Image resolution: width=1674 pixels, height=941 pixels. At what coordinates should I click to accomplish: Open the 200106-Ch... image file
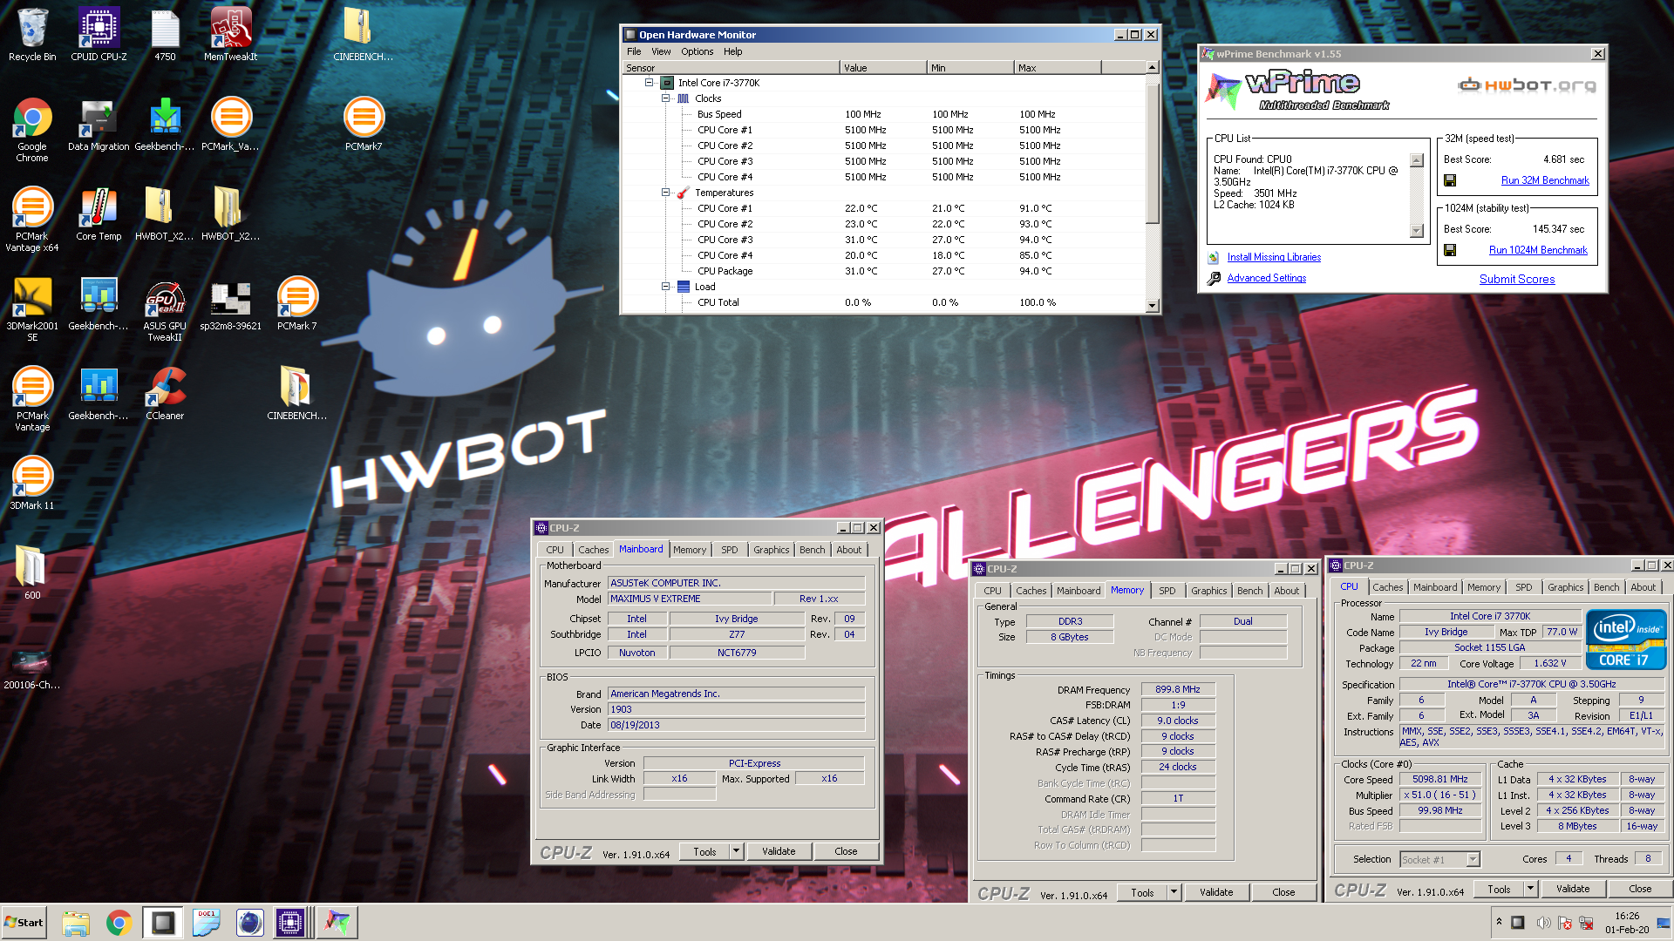pyautogui.click(x=32, y=667)
